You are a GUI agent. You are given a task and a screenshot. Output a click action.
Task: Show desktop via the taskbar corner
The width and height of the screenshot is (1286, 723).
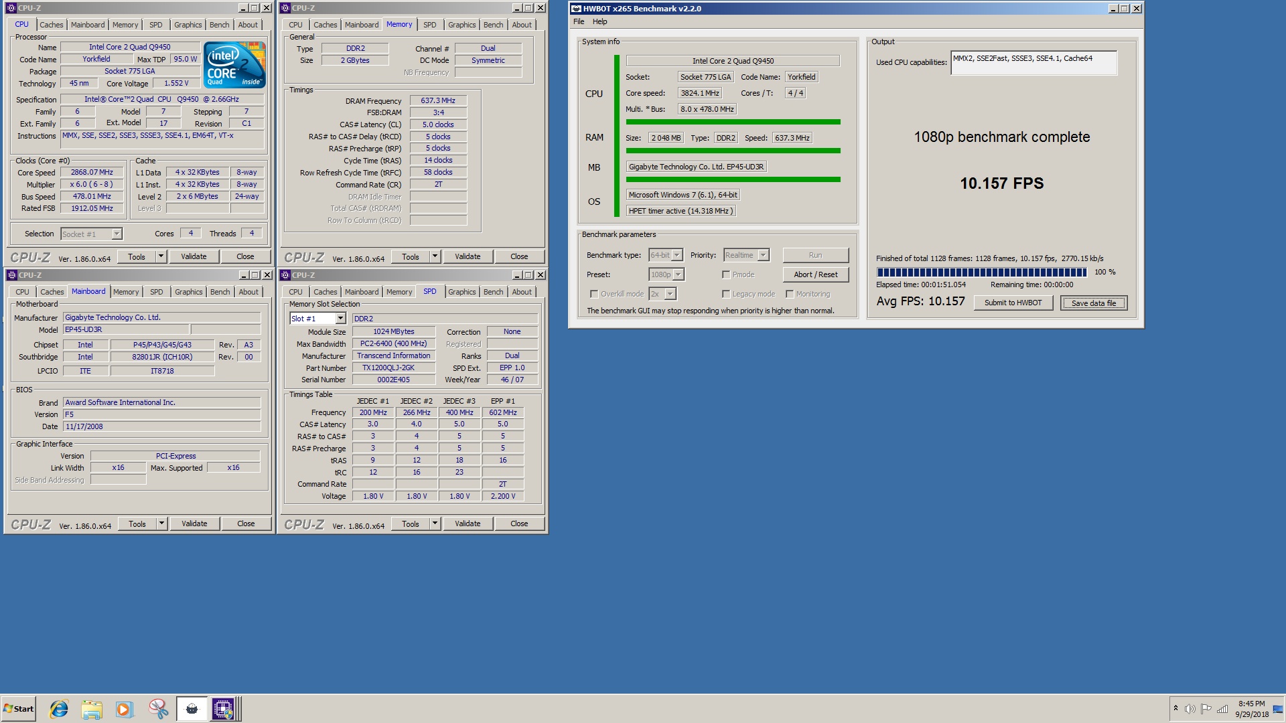[1278, 709]
